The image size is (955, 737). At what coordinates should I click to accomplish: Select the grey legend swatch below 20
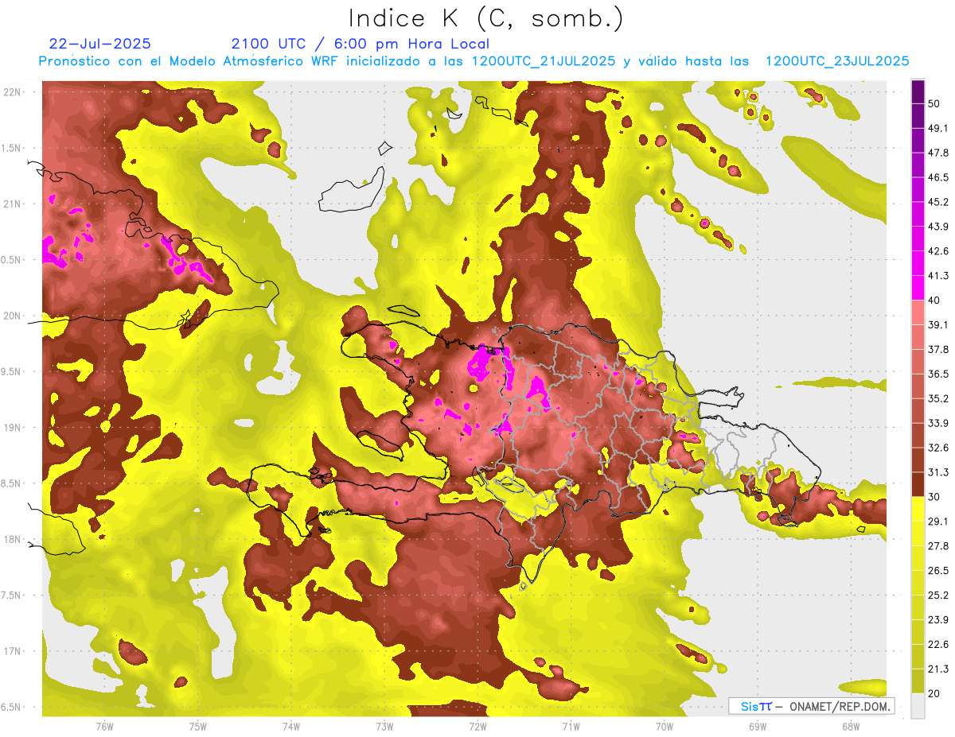click(918, 705)
